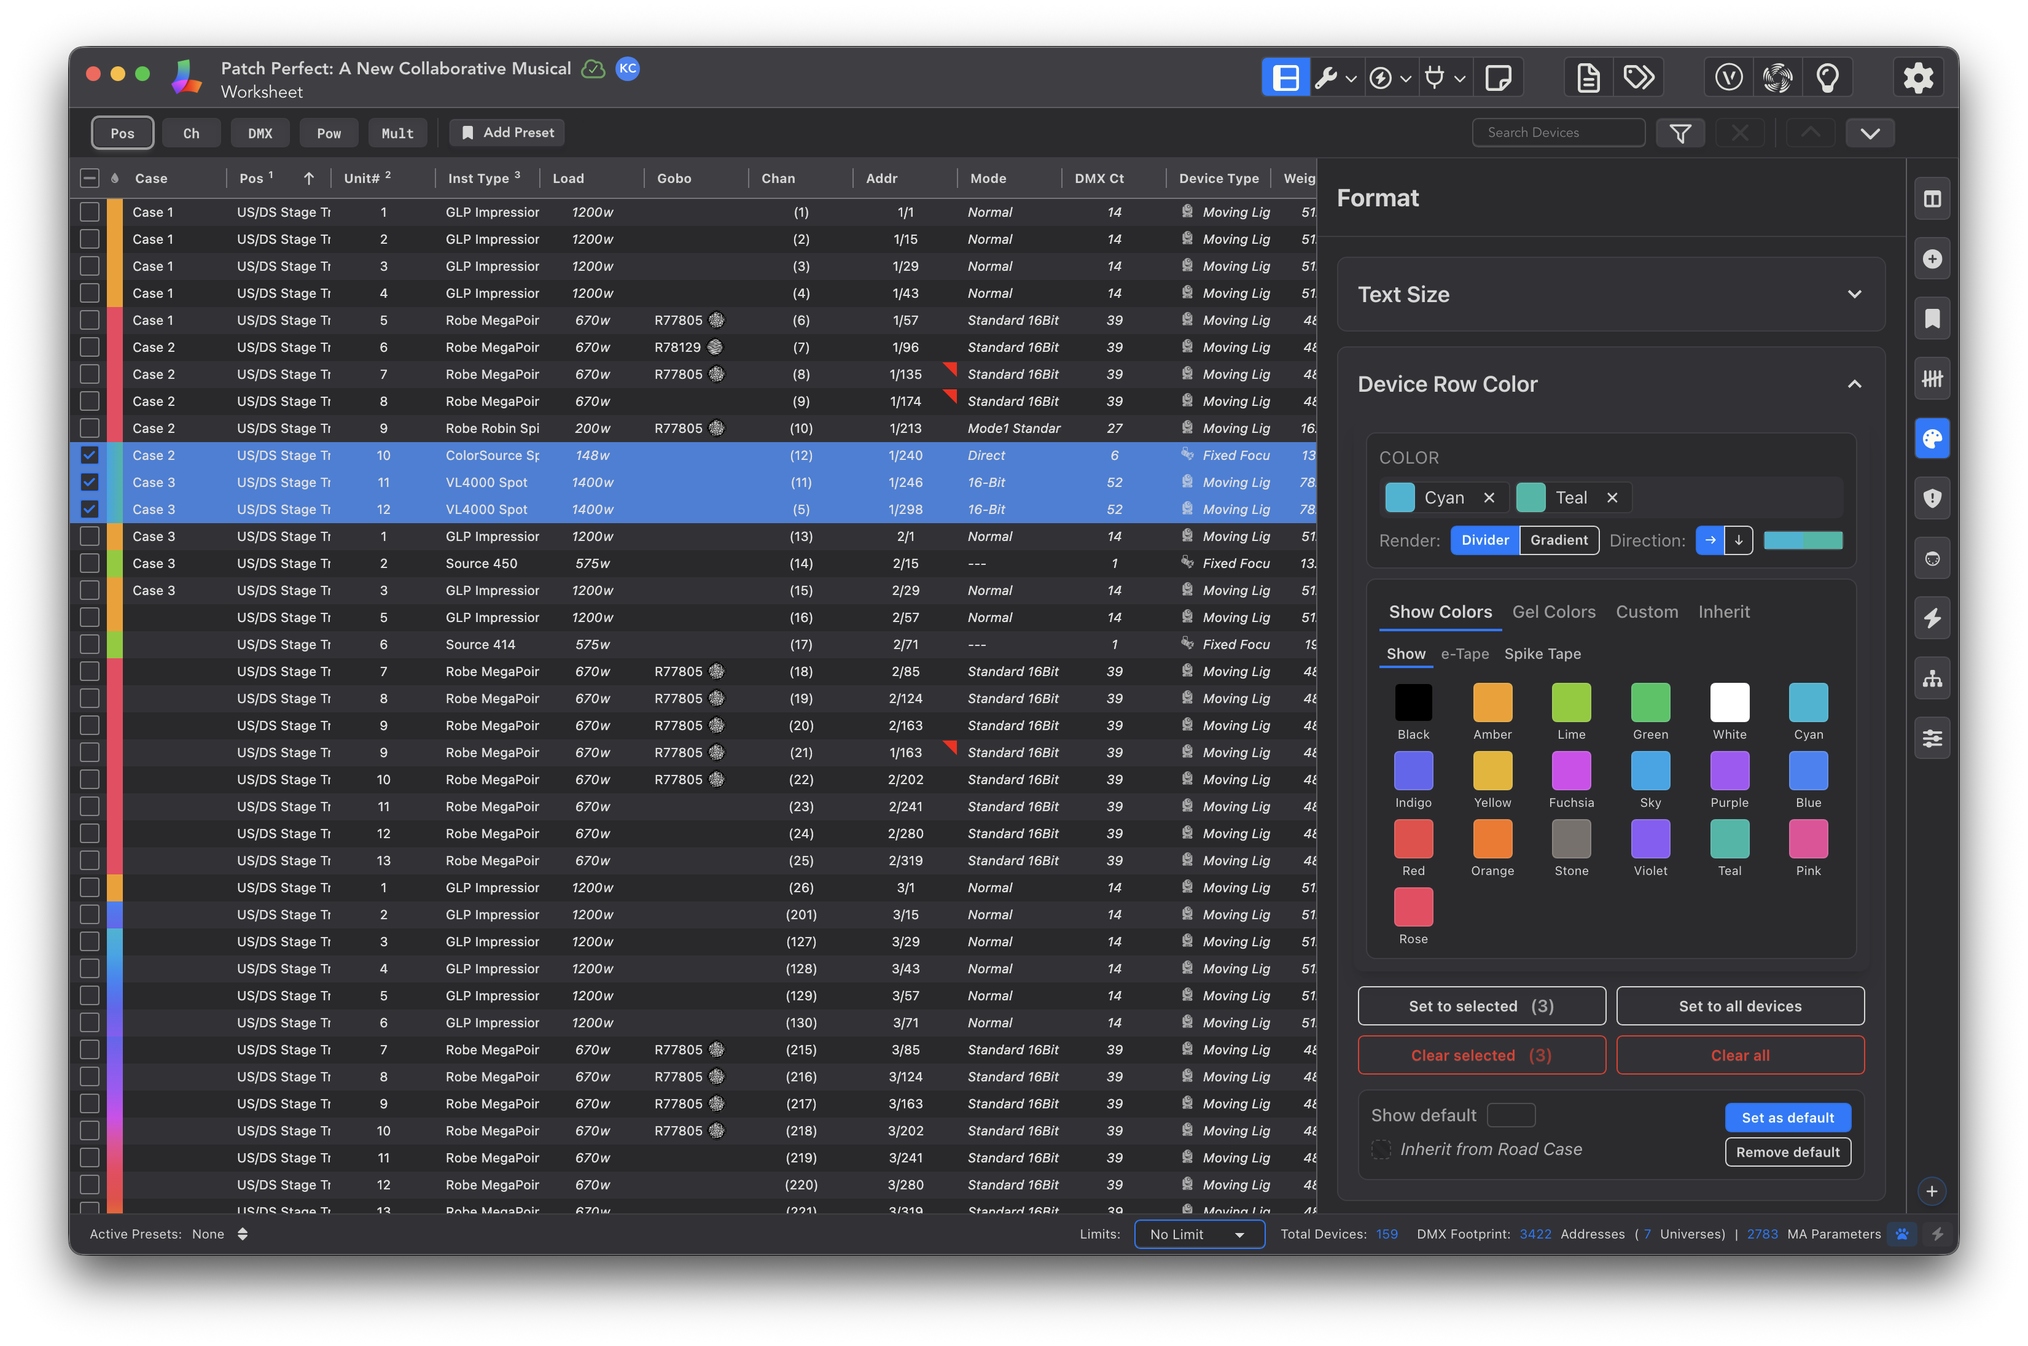Click the sticky note icon in toolbar
Screen dimensions: 2028x1346
[1497, 78]
